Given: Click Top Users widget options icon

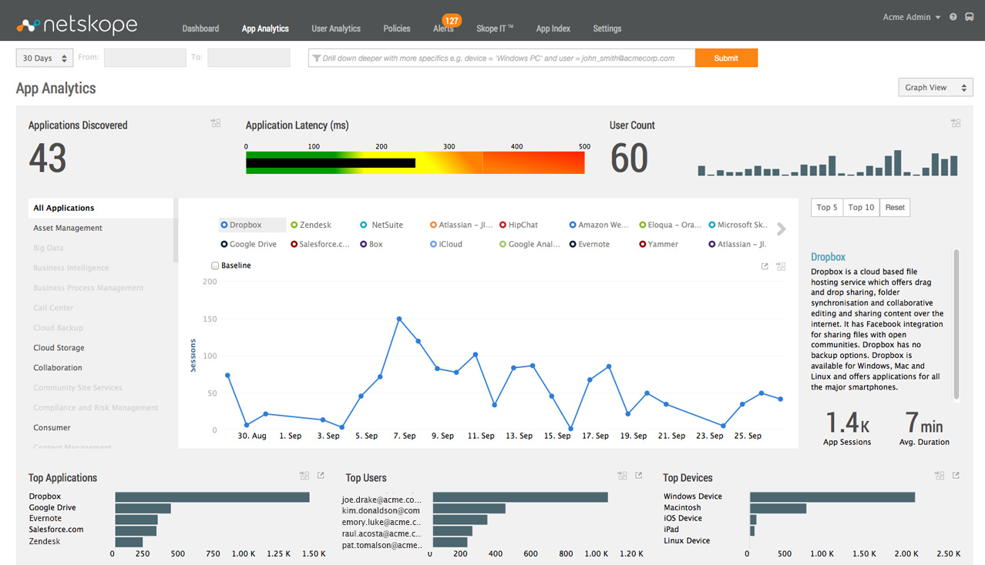Looking at the screenshot, I should point(622,476).
